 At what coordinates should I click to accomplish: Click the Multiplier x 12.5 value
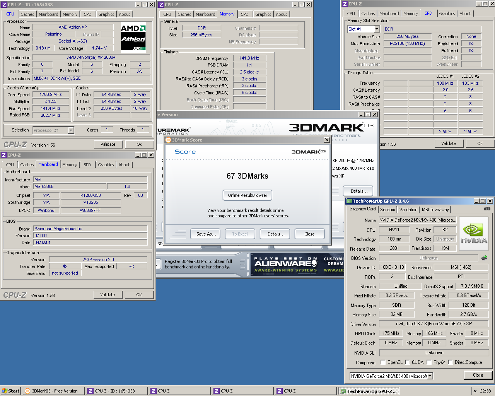point(51,101)
